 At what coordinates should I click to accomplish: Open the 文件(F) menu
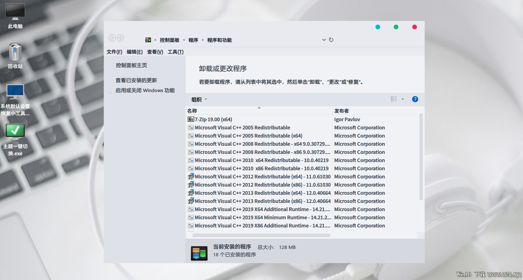click(x=114, y=52)
